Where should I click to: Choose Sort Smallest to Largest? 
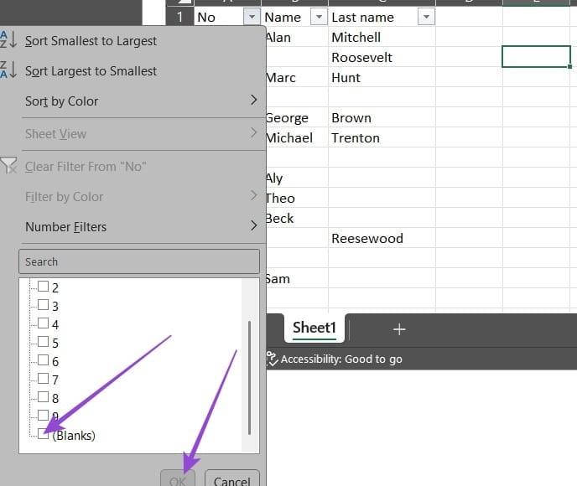click(91, 41)
